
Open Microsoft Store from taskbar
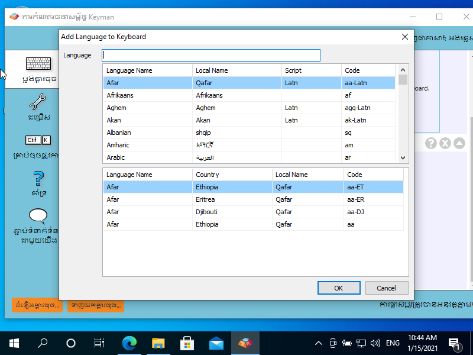[x=187, y=343]
